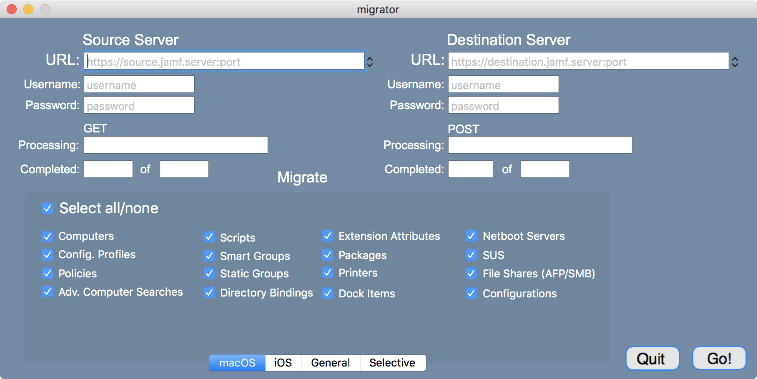Image resolution: width=757 pixels, height=379 pixels.
Task: Switch to the iOS tab
Action: [283, 363]
